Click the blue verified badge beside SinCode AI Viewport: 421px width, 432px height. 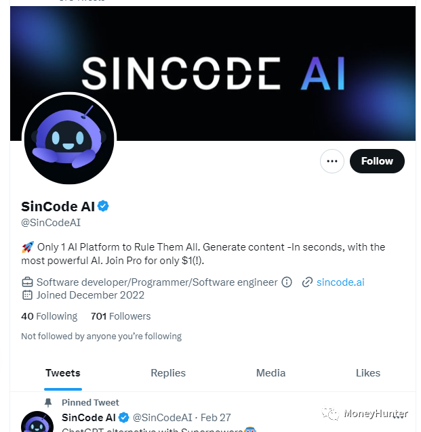(x=103, y=206)
